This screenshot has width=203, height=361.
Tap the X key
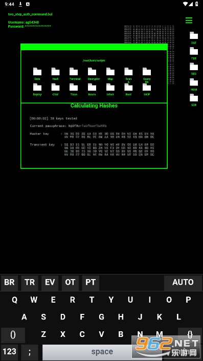63,334
